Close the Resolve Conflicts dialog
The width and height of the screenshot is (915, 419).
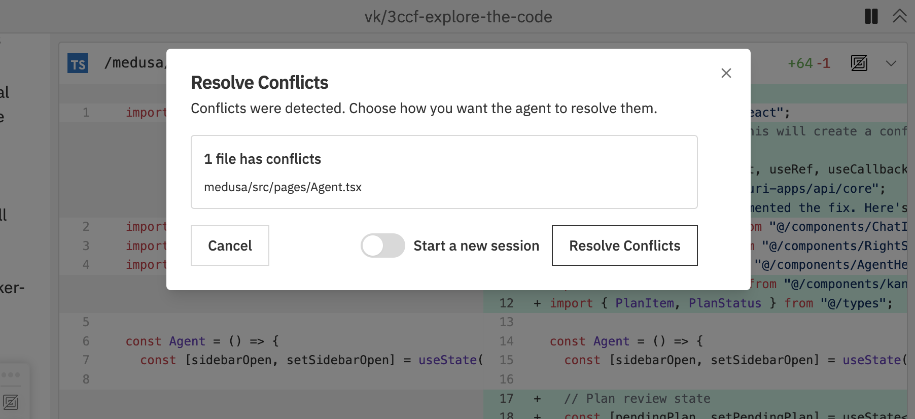click(726, 73)
